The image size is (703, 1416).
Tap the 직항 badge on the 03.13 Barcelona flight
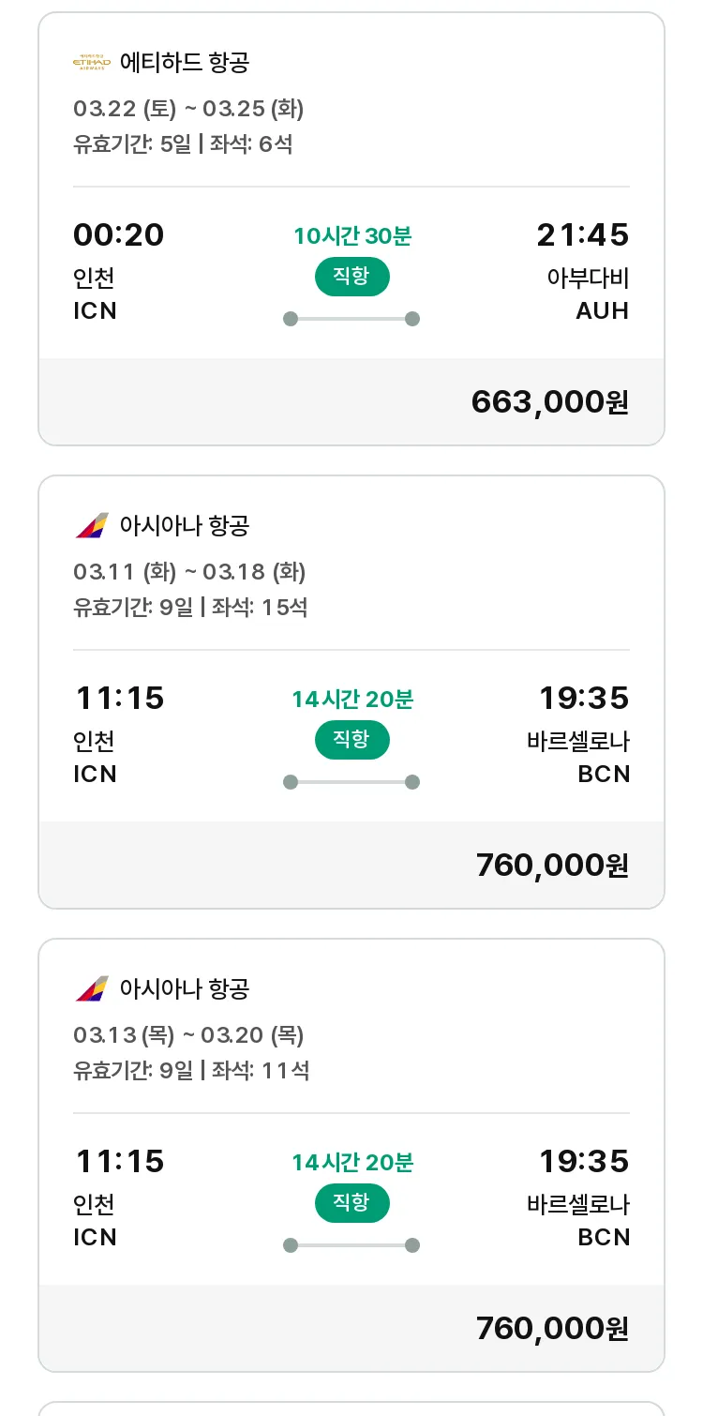(x=351, y=1203)
